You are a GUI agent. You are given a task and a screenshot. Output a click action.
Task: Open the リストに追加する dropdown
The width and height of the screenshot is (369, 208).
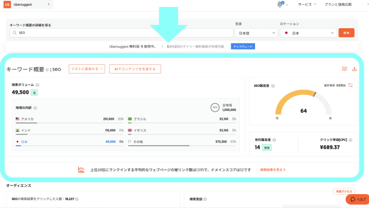[87, 69]
